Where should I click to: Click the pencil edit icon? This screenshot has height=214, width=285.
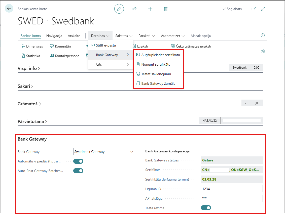click(x=119, y=9)
